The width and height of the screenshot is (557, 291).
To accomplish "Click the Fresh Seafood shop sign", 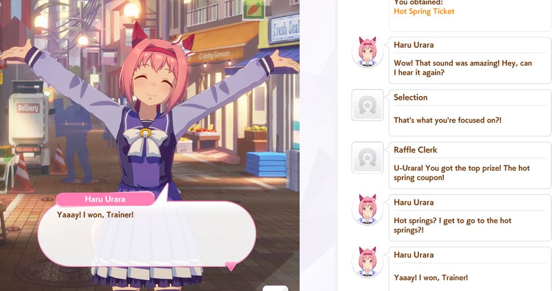I will pyautogui.click(x=286, y=28).
